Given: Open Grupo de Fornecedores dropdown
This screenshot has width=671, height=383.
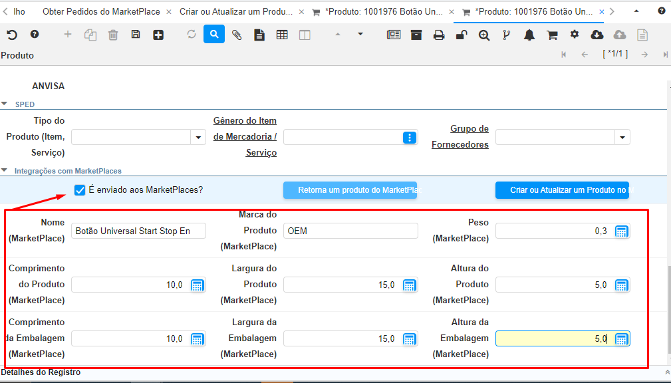Looking at the screenshot, I should pyautogui.click(x=622, y=138).
